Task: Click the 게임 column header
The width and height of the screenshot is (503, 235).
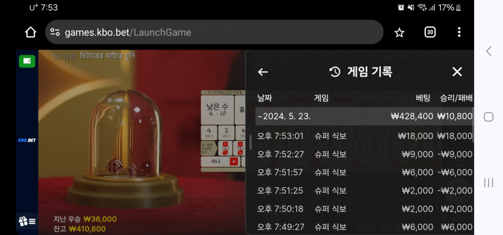Action: [322, 98]
